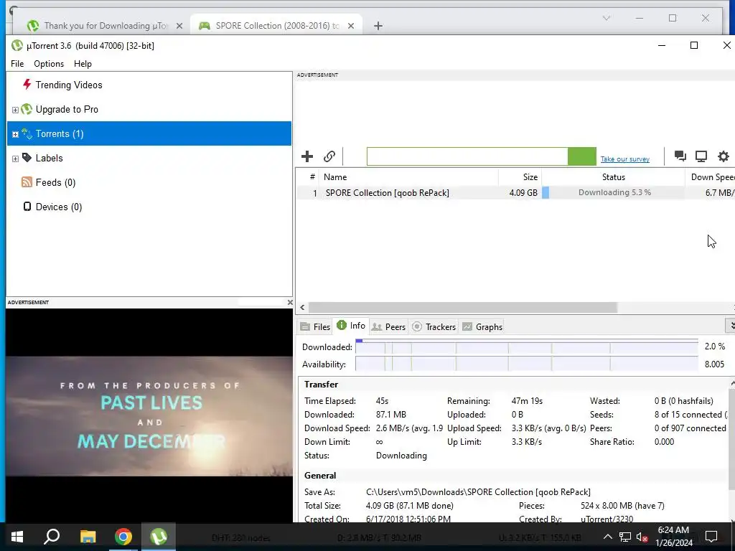Expand the Upgrade to Pro node

[x=15, y=110]
